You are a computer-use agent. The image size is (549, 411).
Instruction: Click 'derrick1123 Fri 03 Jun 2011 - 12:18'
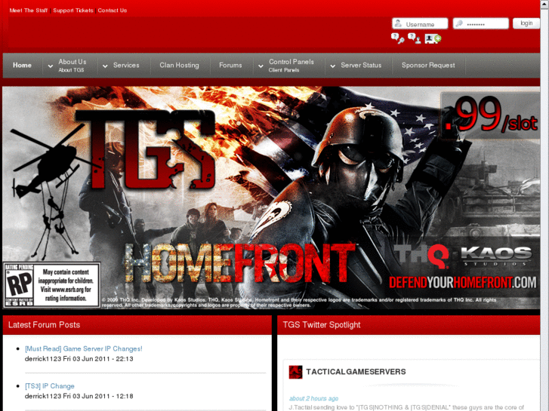[x=79, y=397]
